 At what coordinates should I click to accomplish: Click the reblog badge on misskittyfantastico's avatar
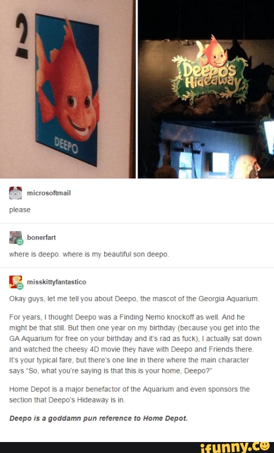(x=20, y=286)
